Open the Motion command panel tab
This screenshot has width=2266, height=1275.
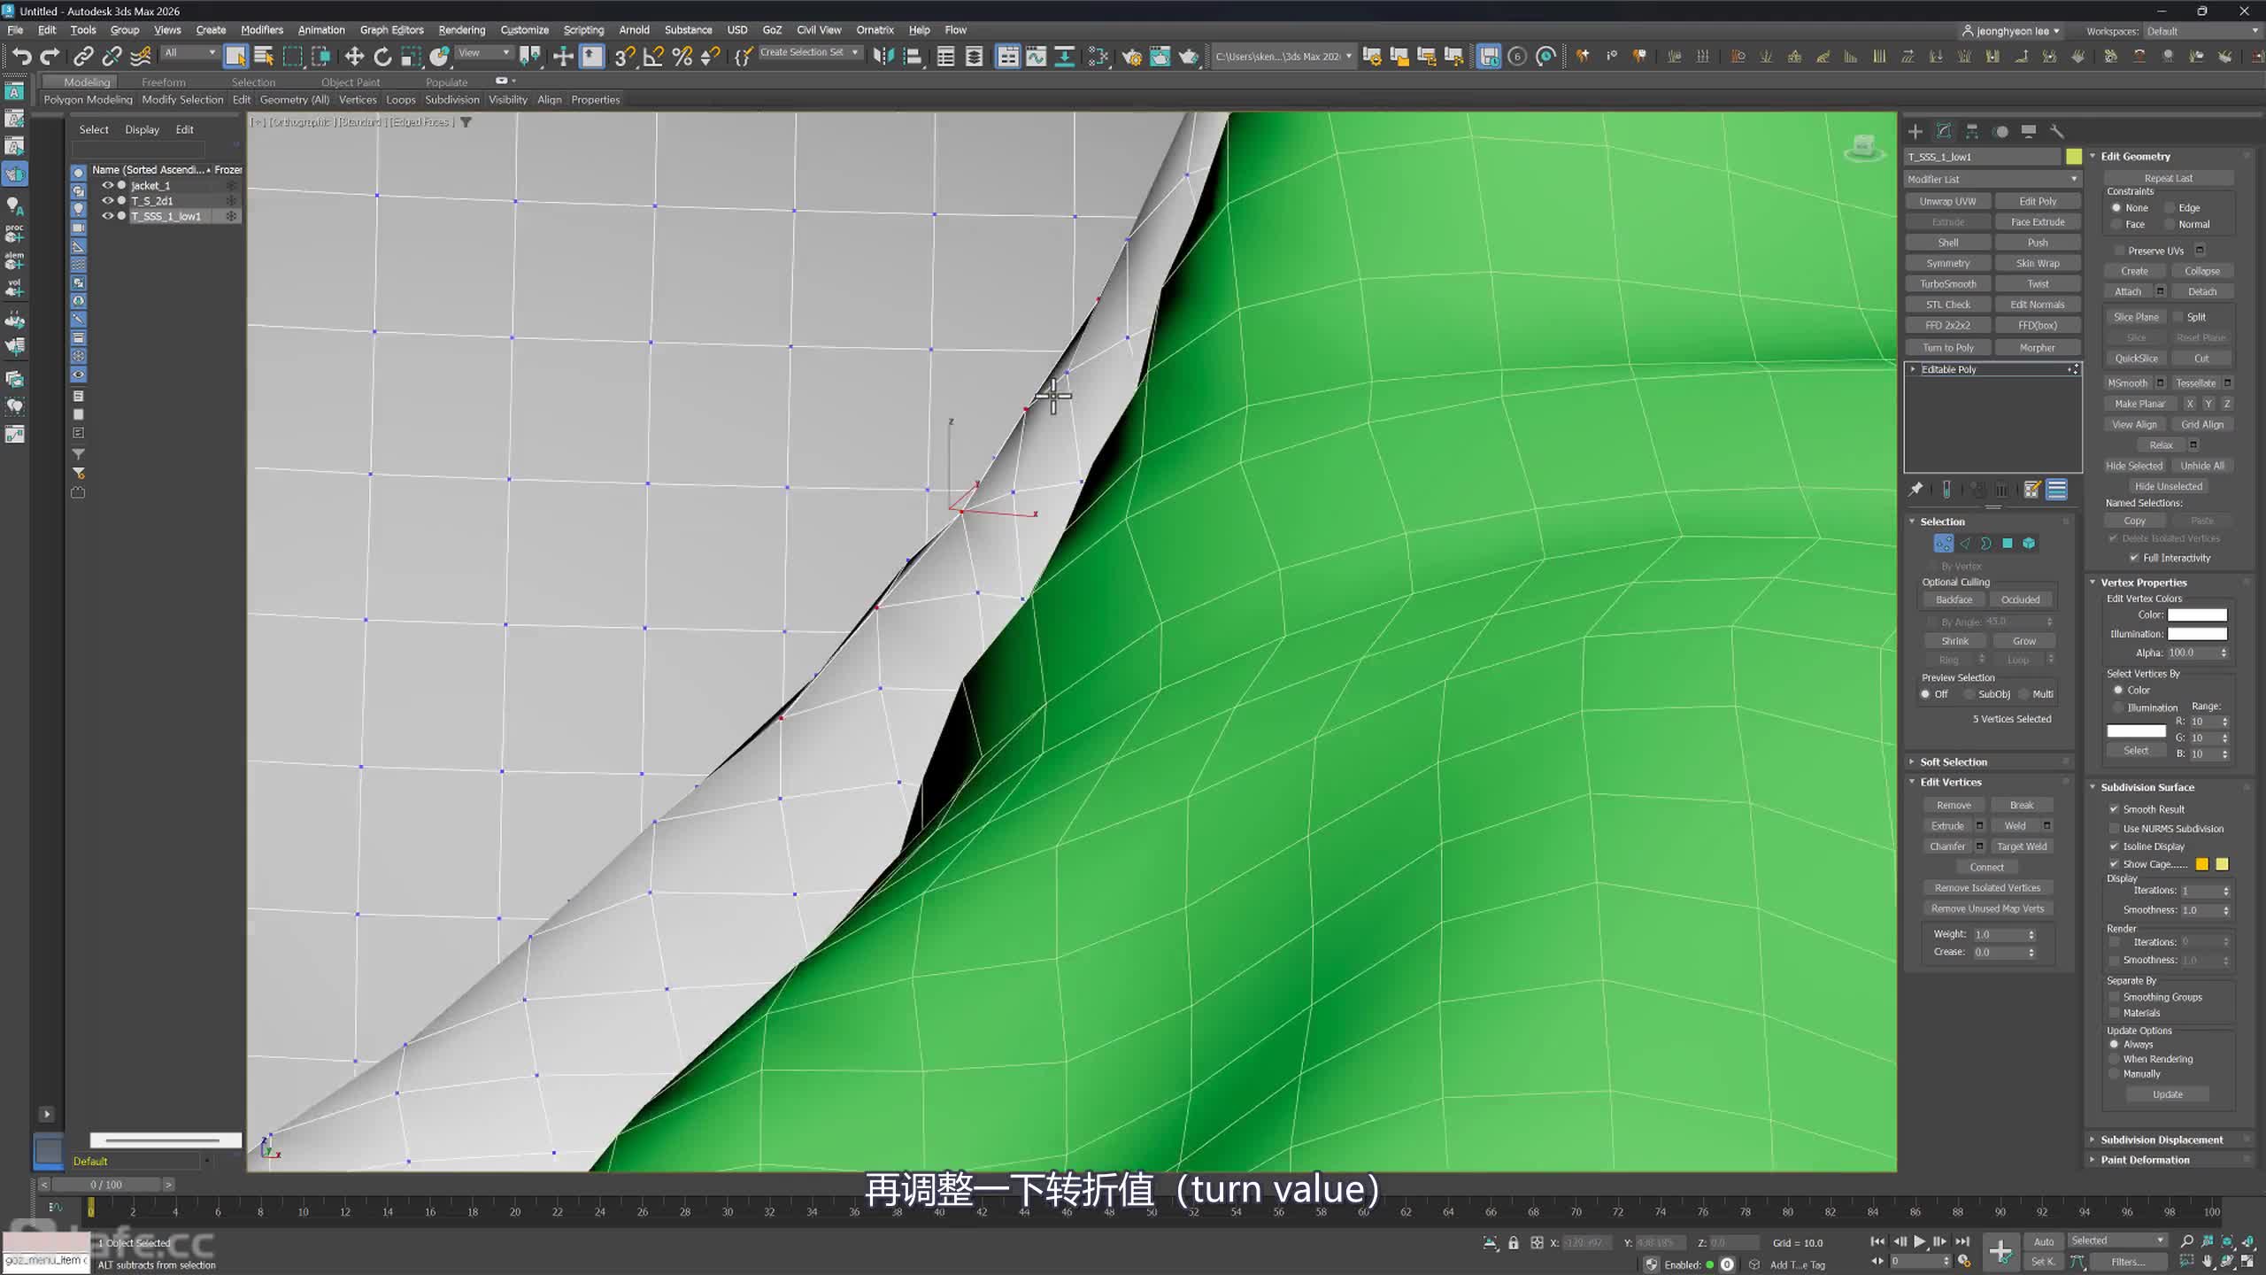tap(2000, 132)
